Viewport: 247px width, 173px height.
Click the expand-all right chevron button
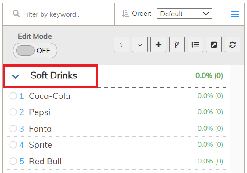pyautogui.click(x=122, y=44)
